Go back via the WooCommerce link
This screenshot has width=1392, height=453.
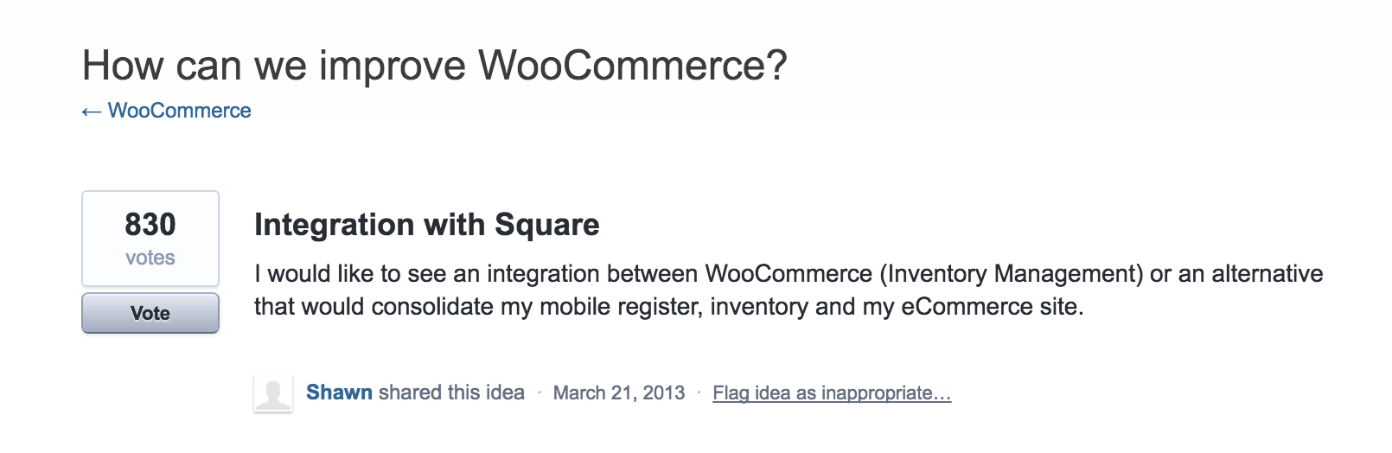pos(179,111)
